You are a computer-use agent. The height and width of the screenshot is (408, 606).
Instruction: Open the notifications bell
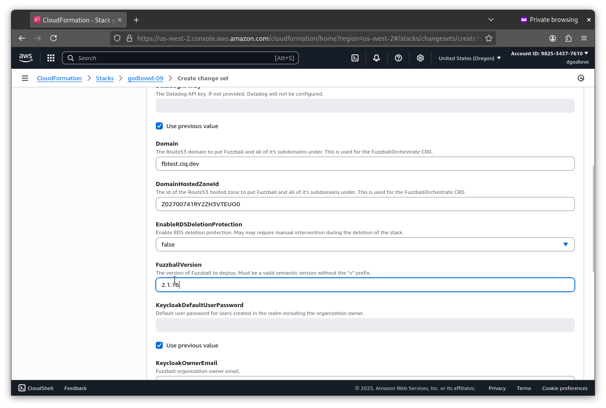pyautogui.click(x=376, y=57)
